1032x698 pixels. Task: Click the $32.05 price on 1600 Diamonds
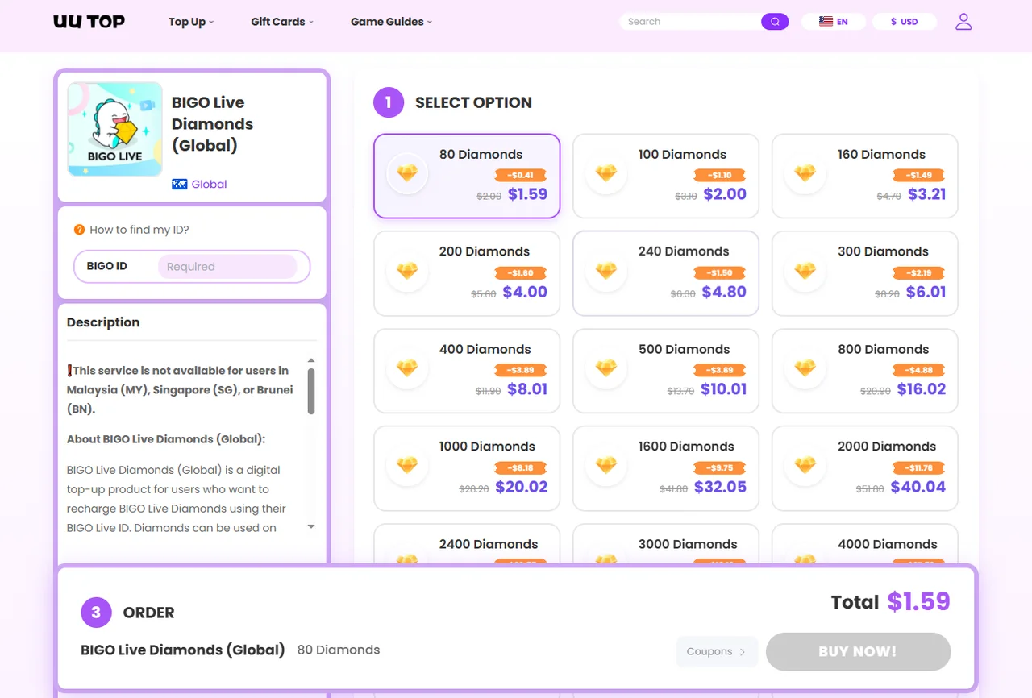click(x=720, y=487)
